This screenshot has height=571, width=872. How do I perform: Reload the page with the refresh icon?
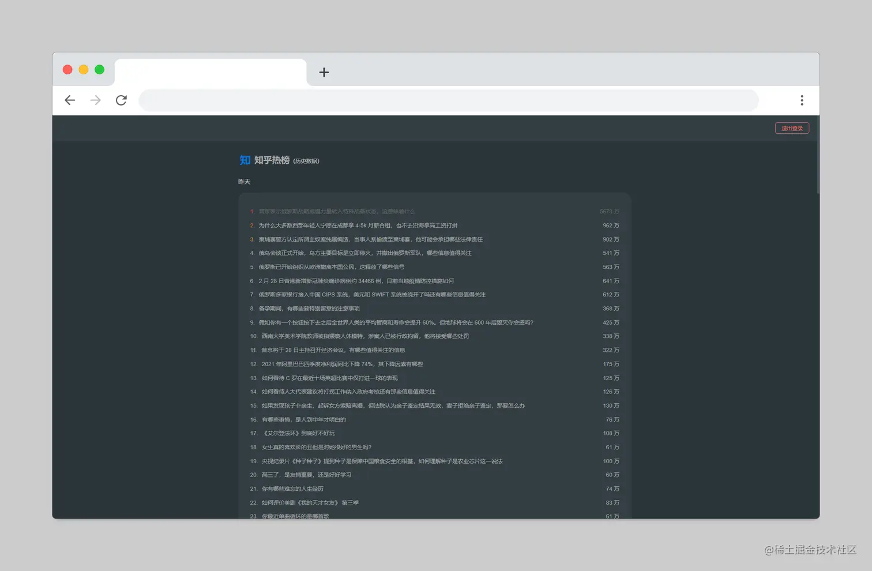coord(121,100)
